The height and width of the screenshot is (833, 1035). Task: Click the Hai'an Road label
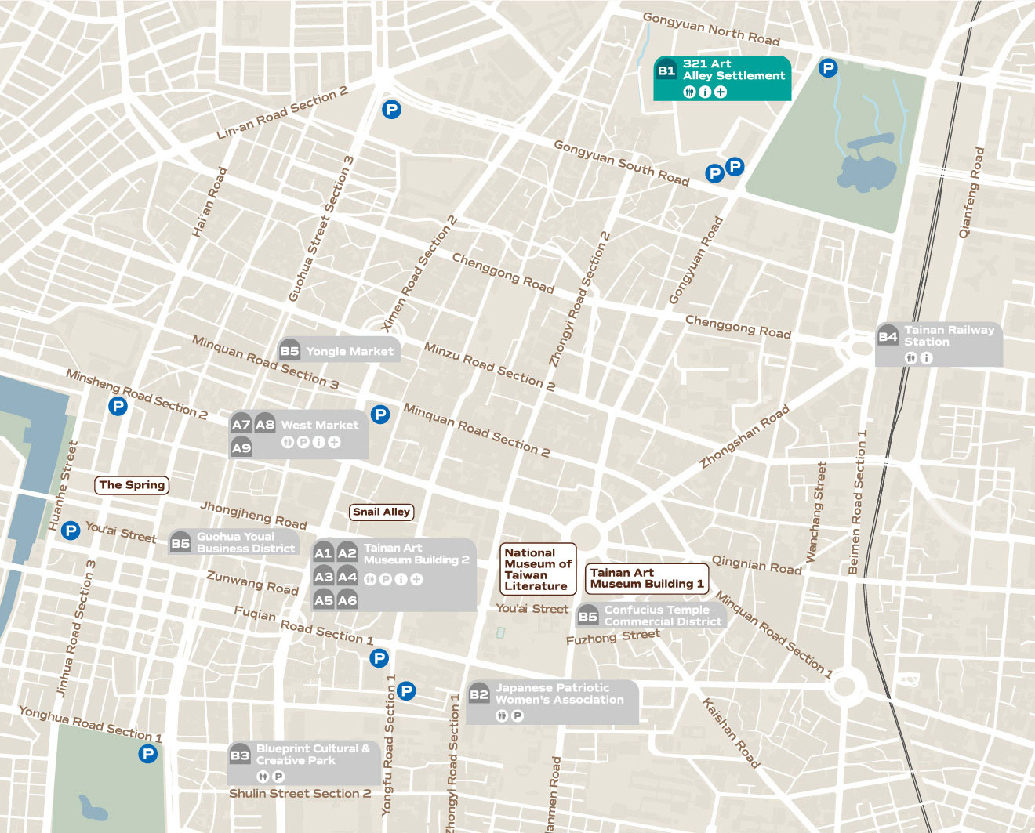click(209, 202)
